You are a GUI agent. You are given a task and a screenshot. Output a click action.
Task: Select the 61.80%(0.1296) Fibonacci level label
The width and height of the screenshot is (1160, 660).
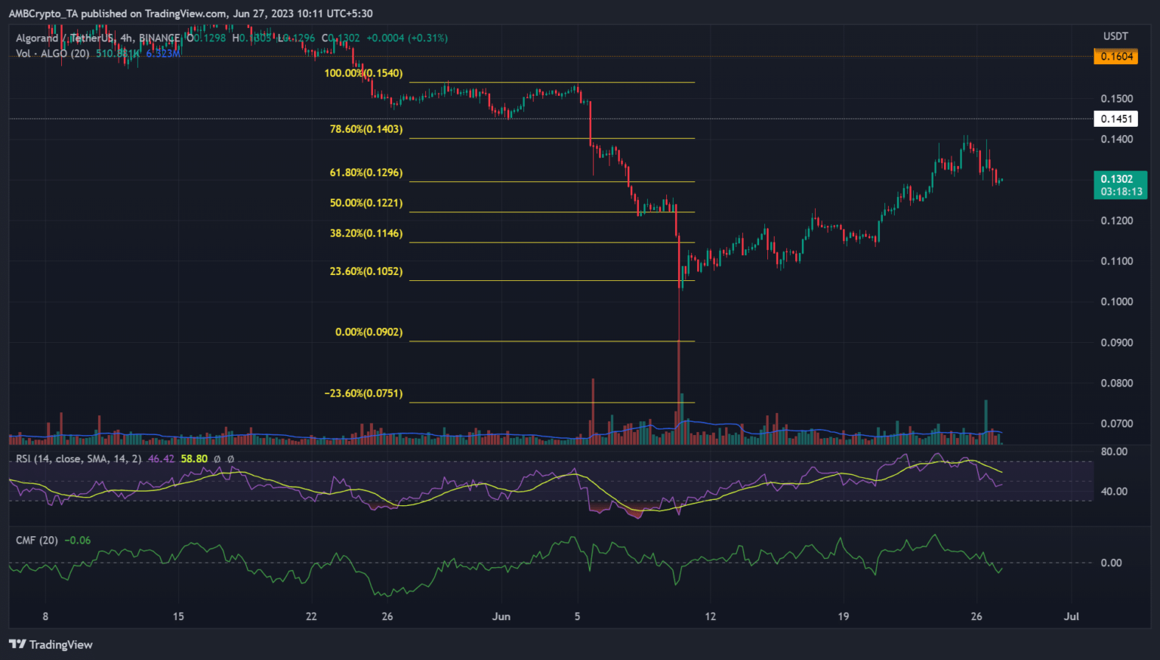click(366, 173)
